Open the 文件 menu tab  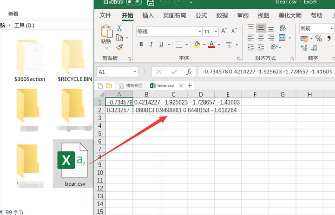(105, 15)
